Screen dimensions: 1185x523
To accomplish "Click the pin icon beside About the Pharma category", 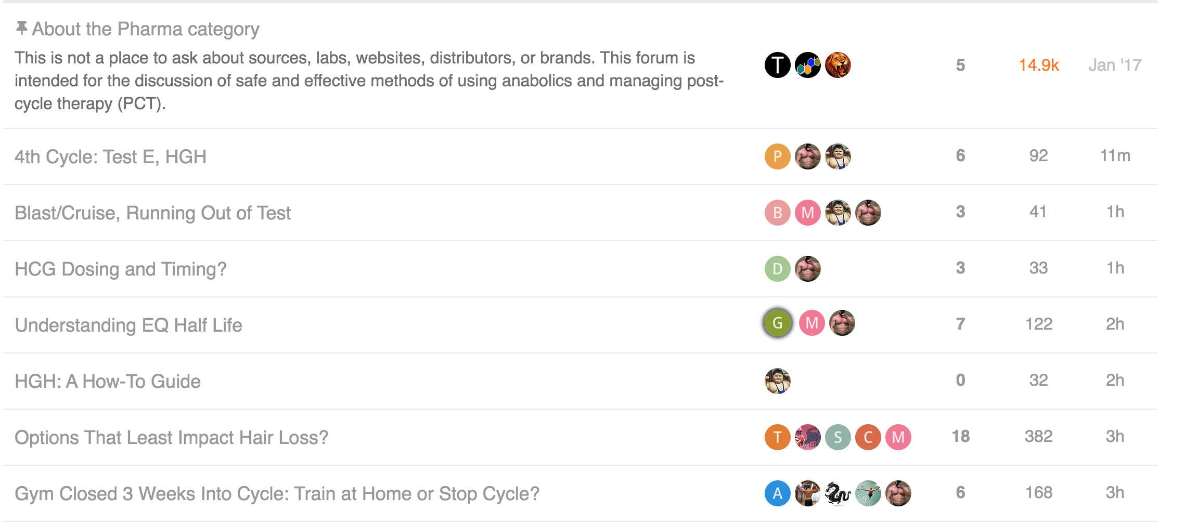I will (21, 28).
